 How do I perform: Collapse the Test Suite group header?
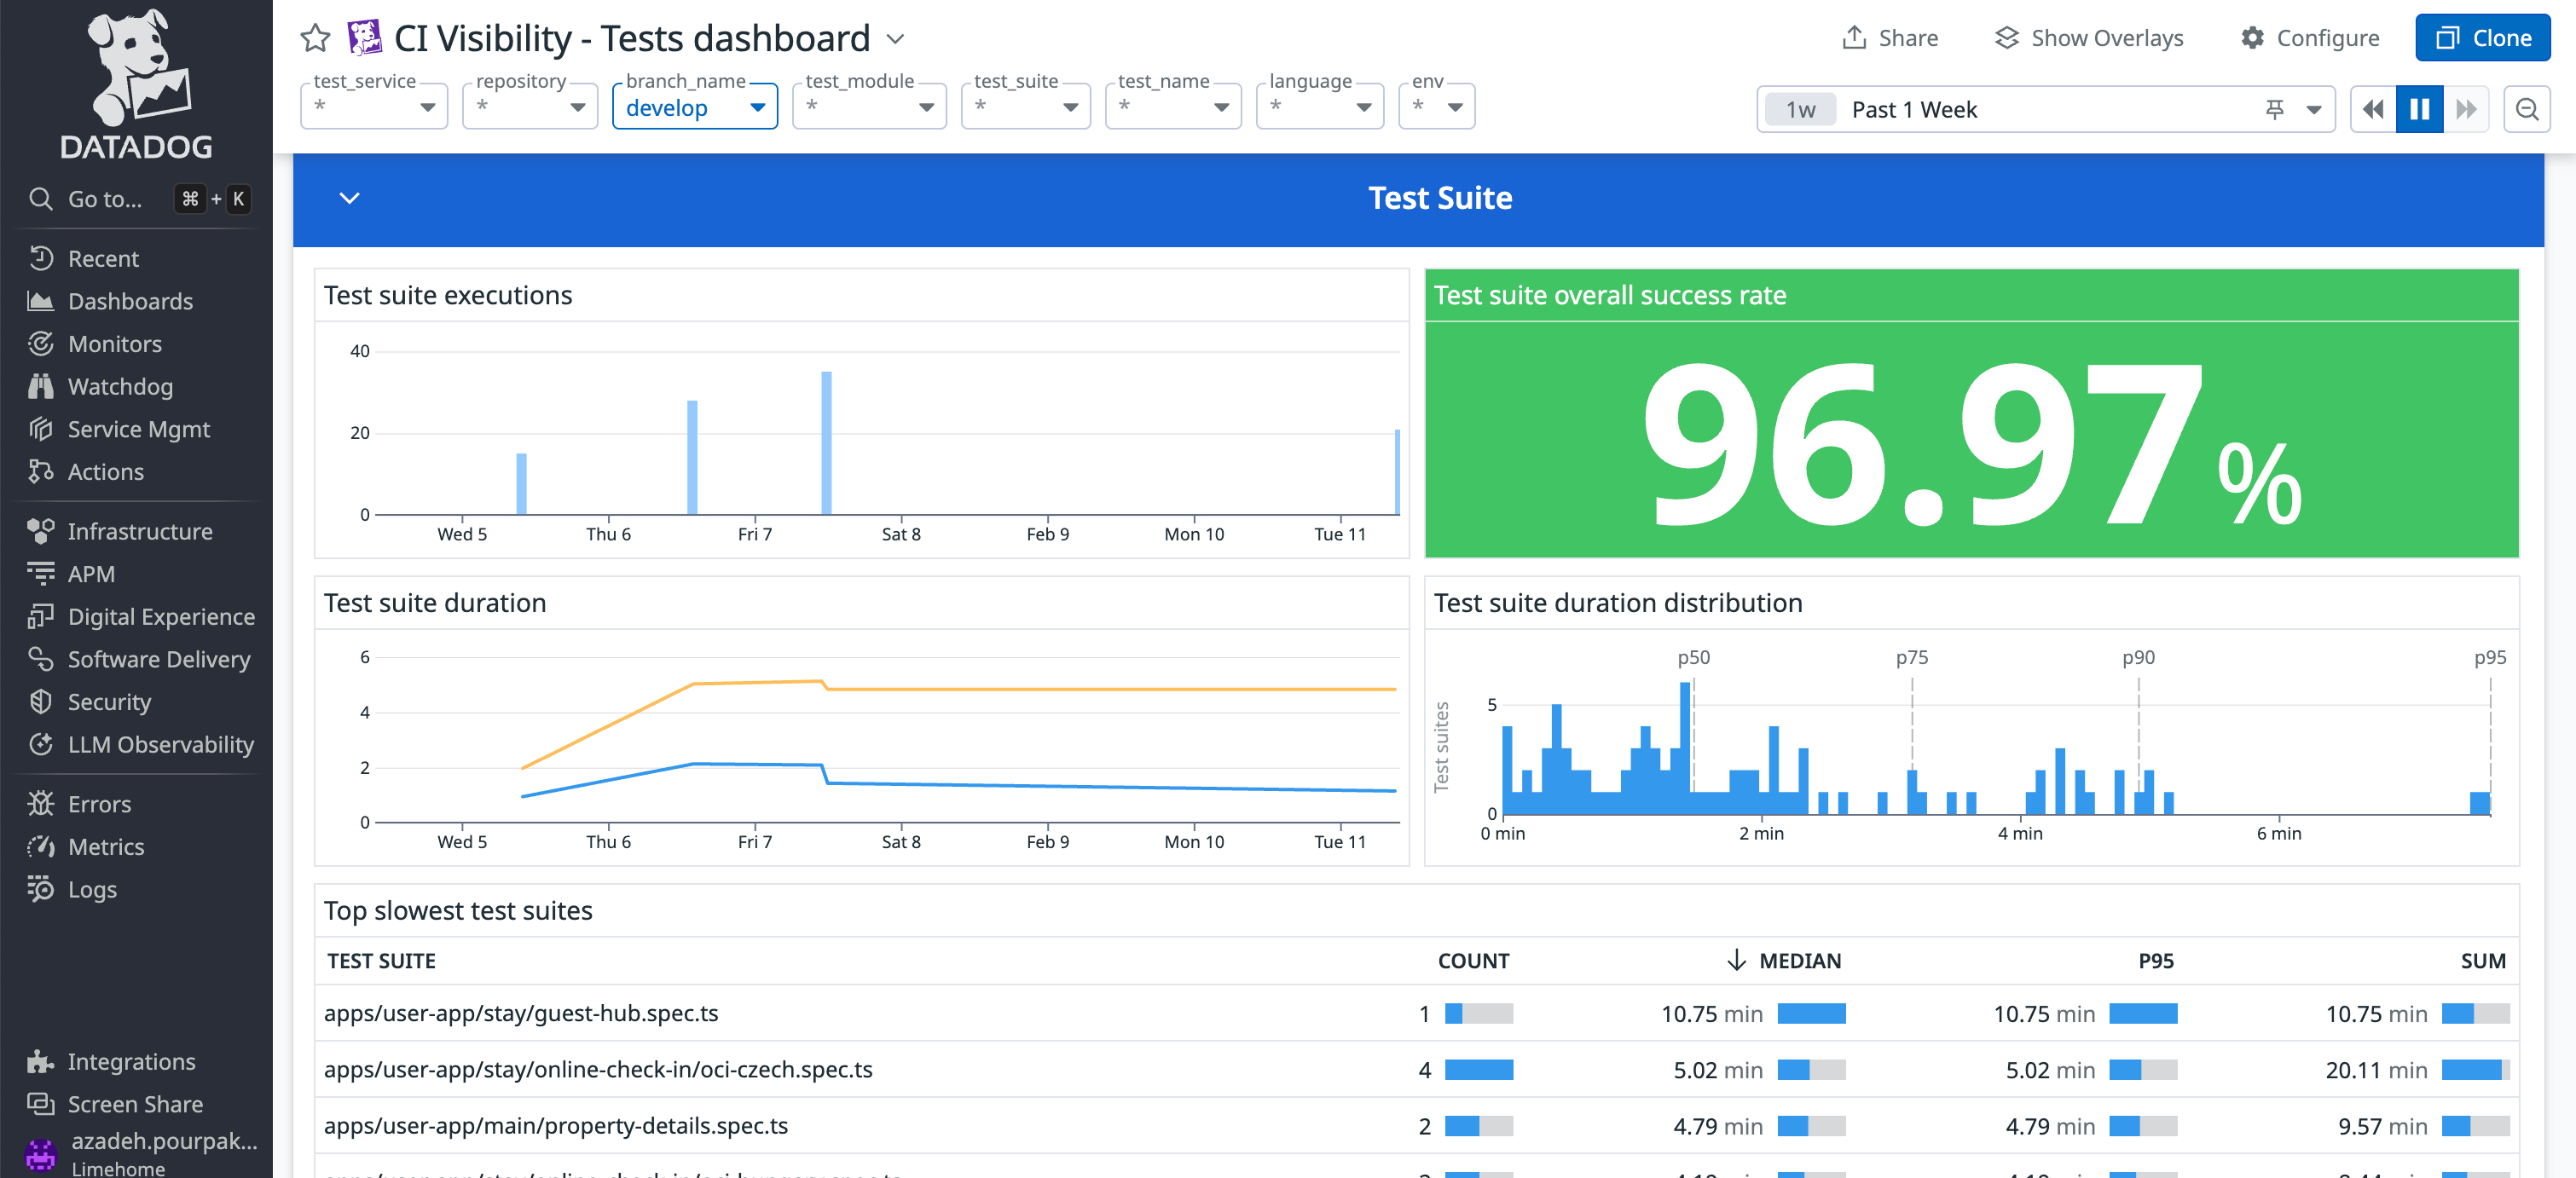349,198
